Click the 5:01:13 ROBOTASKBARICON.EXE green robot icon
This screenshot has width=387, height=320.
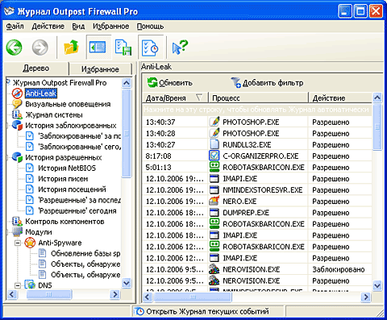tap(214, 167)
